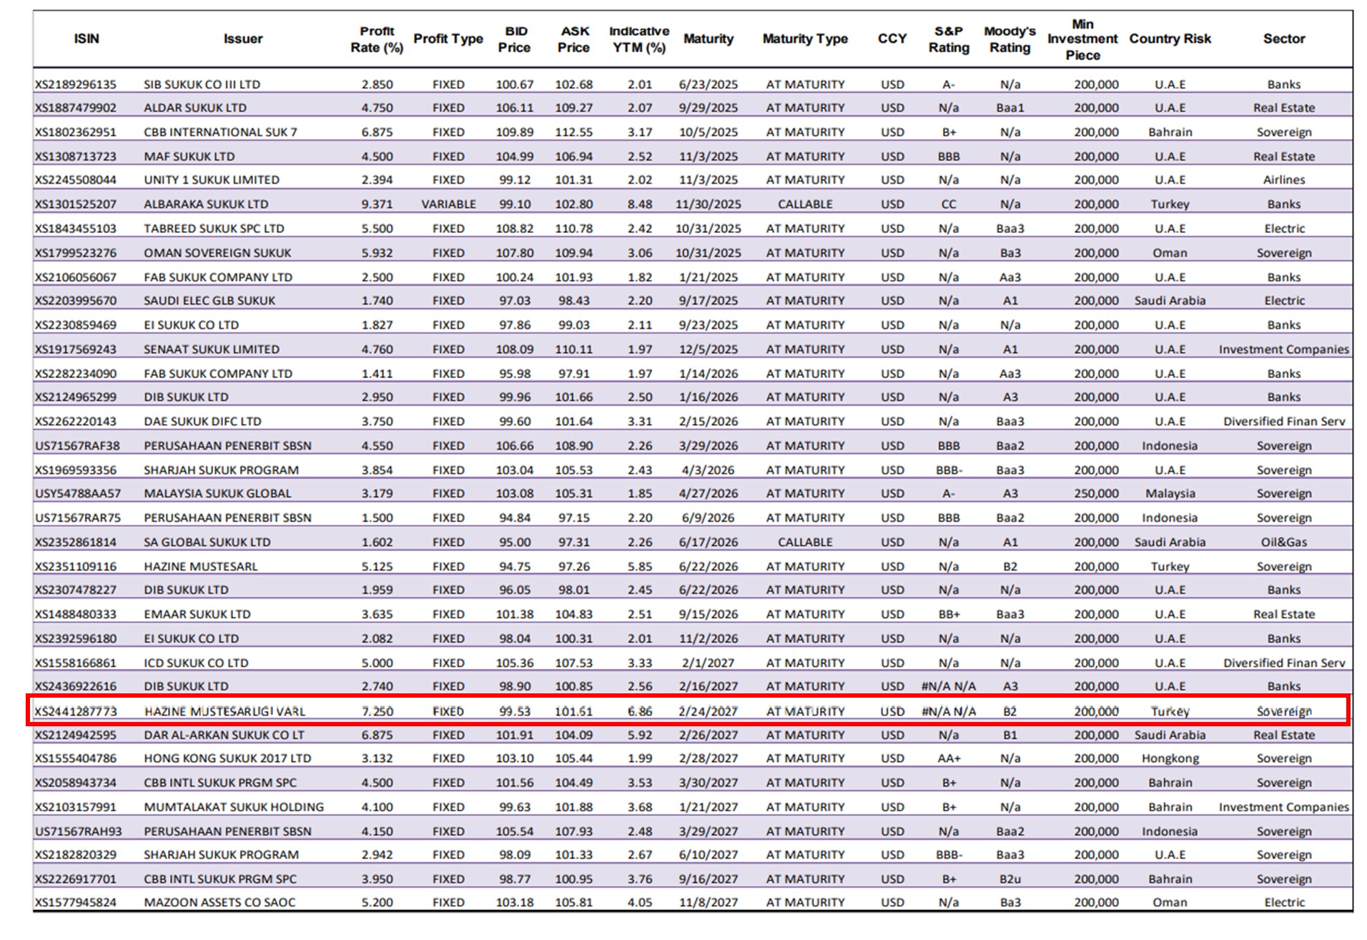Click profit rate 1.827 cell
1367x940 pixels.
(377, 325)
